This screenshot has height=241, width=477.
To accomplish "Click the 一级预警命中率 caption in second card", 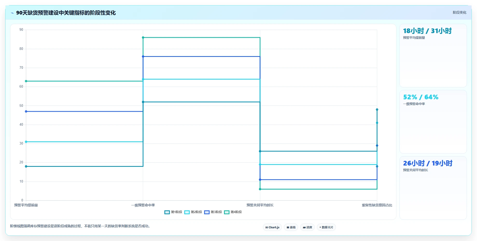I will pyautogui.click(x=414, y=104).
